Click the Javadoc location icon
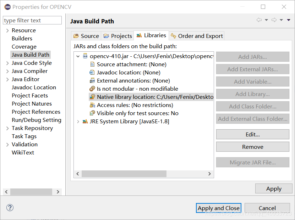Viewport: 295px width, 220px height. (x=92, y=72)
